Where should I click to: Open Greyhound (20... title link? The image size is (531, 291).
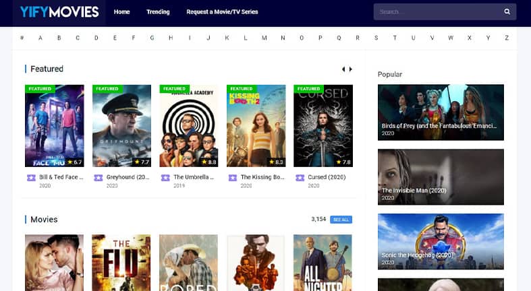pos(128,177)
